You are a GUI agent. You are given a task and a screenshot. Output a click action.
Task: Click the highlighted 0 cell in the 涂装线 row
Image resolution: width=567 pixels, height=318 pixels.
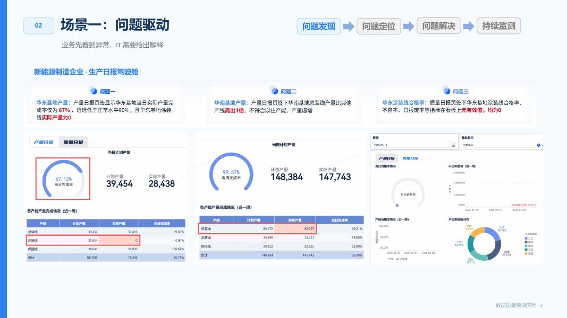point(119,240)
